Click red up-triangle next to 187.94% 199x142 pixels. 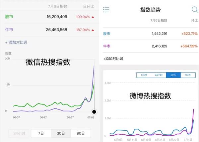[x=93, y=30]
